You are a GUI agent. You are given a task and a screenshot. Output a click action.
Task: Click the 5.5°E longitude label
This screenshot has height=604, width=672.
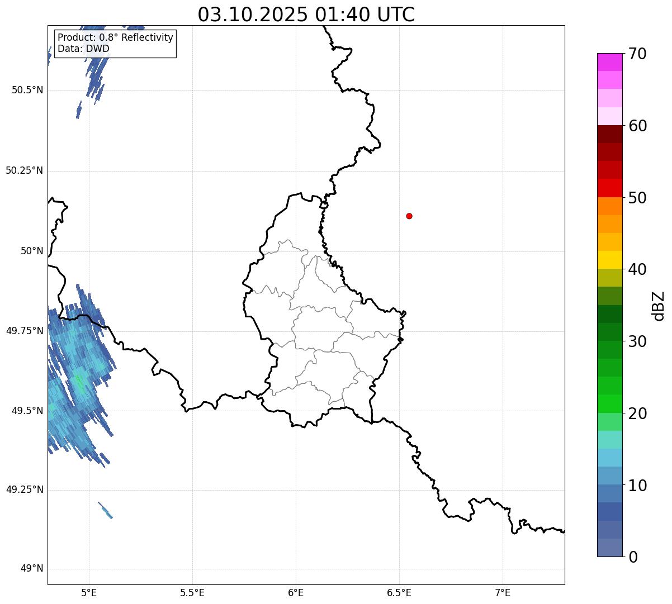pos(192,593)
